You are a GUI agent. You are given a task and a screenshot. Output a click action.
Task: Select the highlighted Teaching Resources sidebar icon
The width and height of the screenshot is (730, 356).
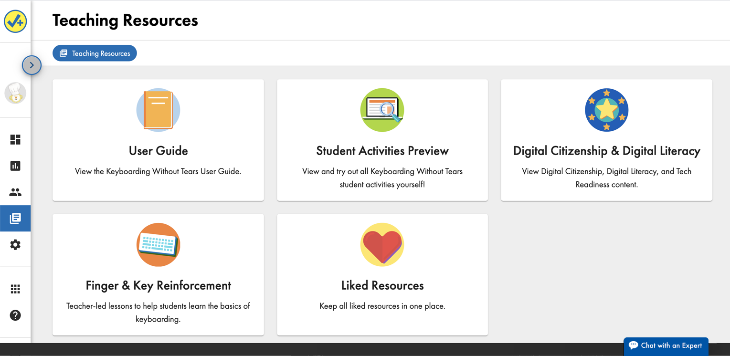pyautogui.click(x=15, y=218)
